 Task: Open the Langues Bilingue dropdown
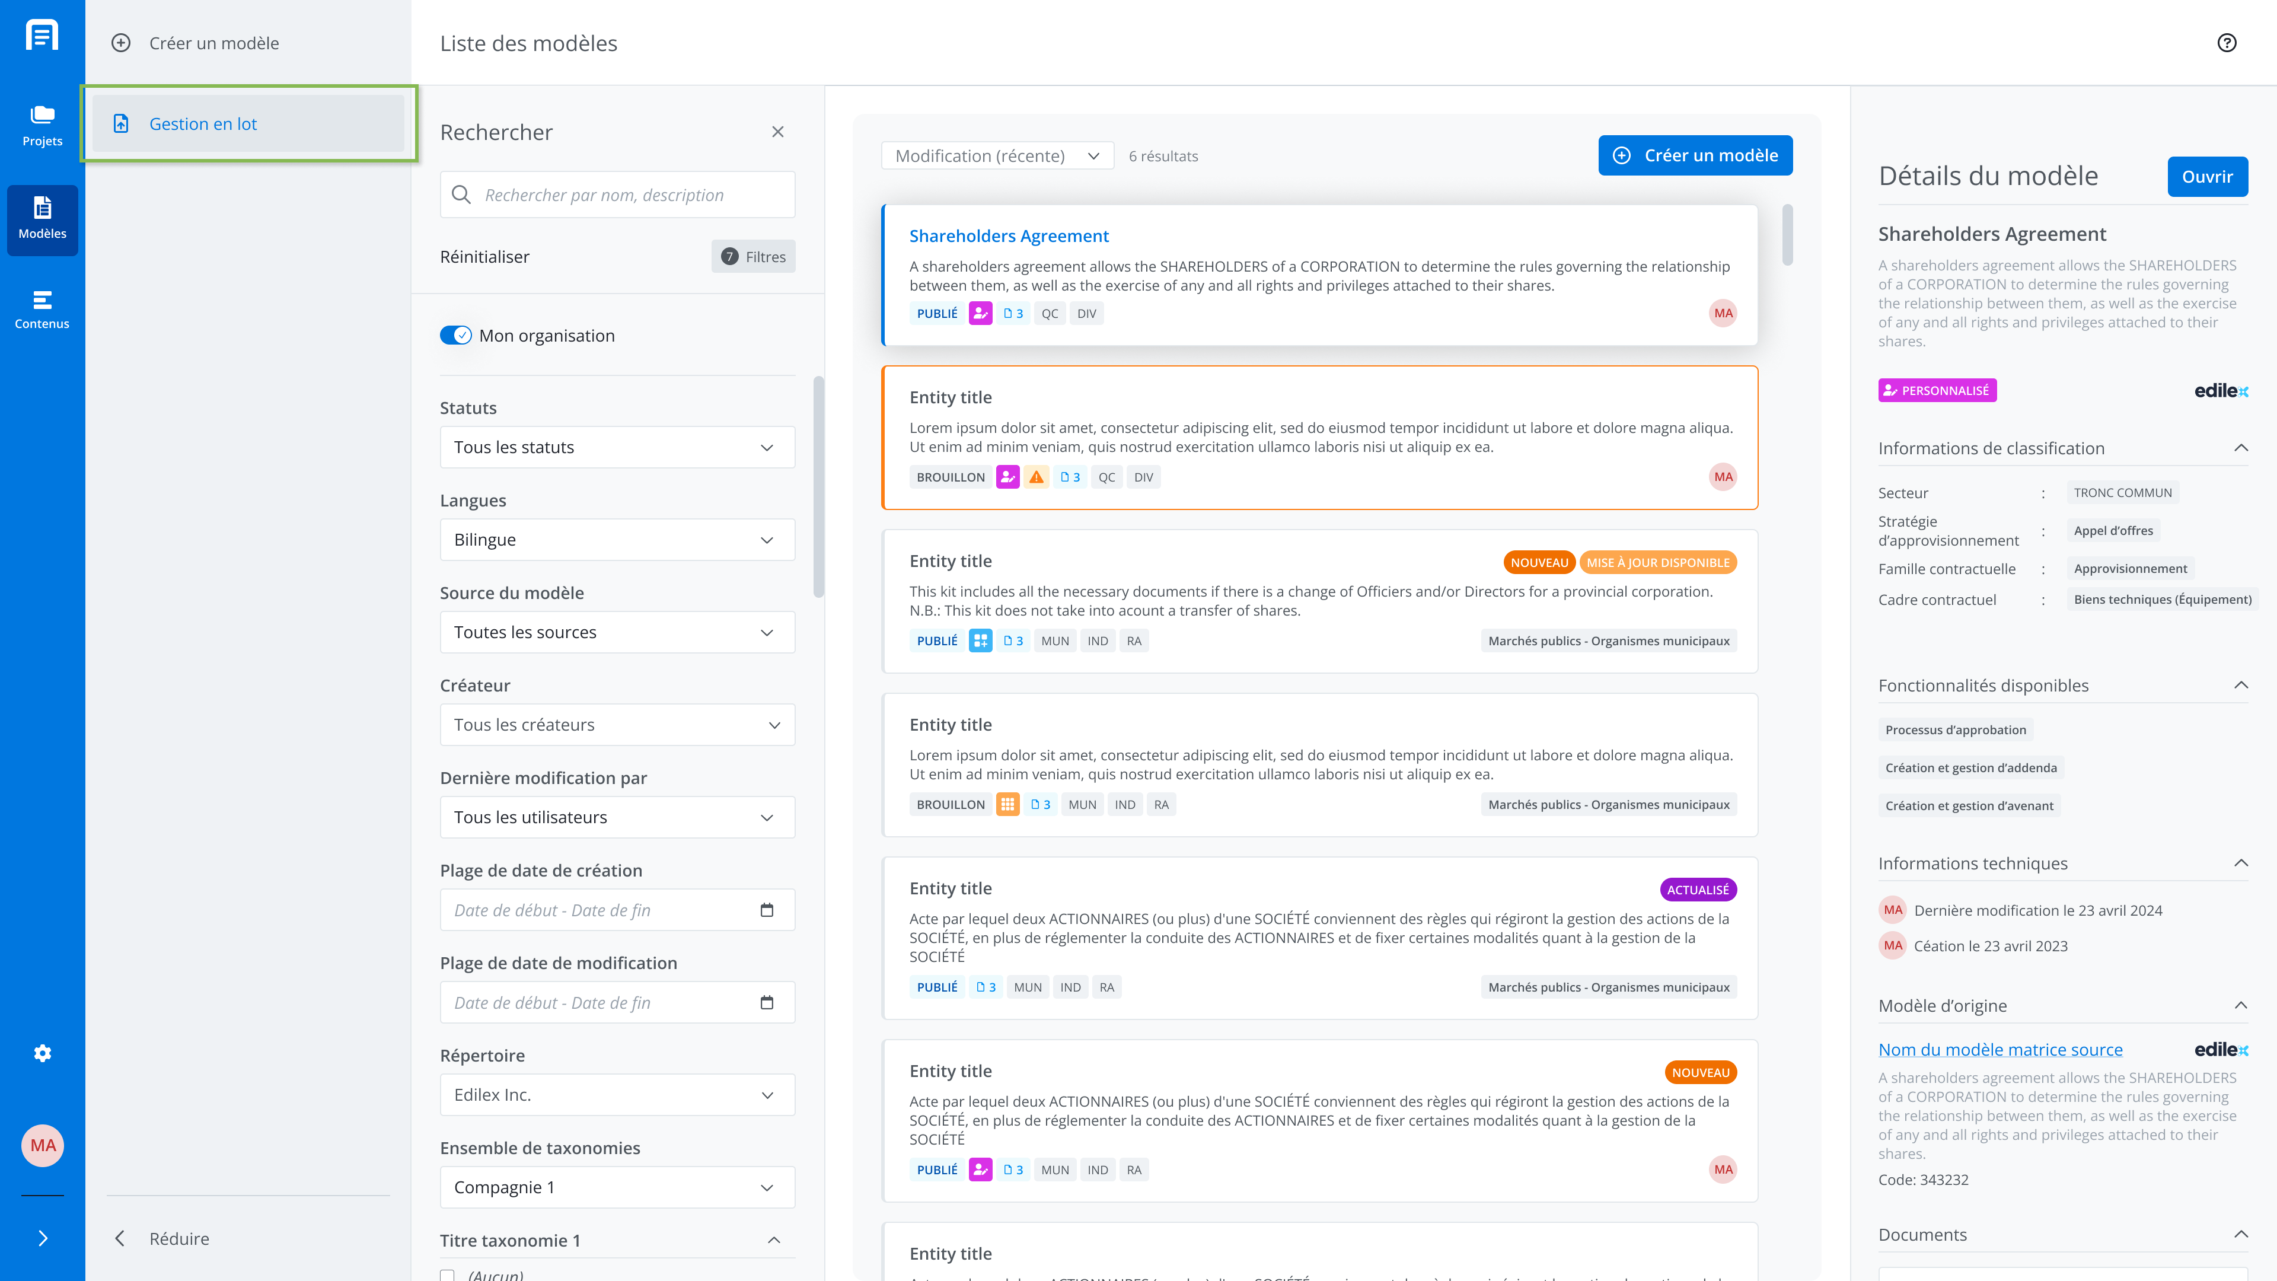tap(617, 539)
